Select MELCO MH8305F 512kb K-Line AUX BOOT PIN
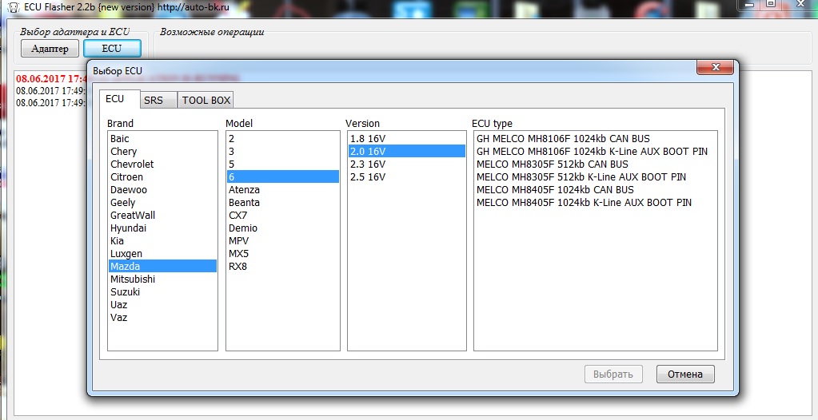This screenshot has height=420, width=818. (595, 177)
